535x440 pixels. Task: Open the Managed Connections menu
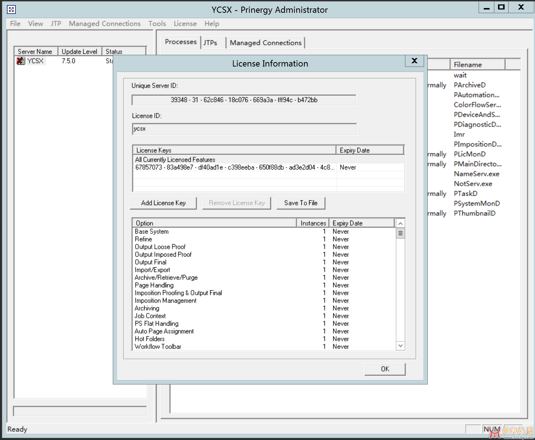105,23
